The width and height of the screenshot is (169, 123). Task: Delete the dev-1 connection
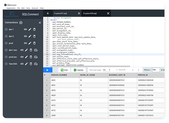click(34, 29)
